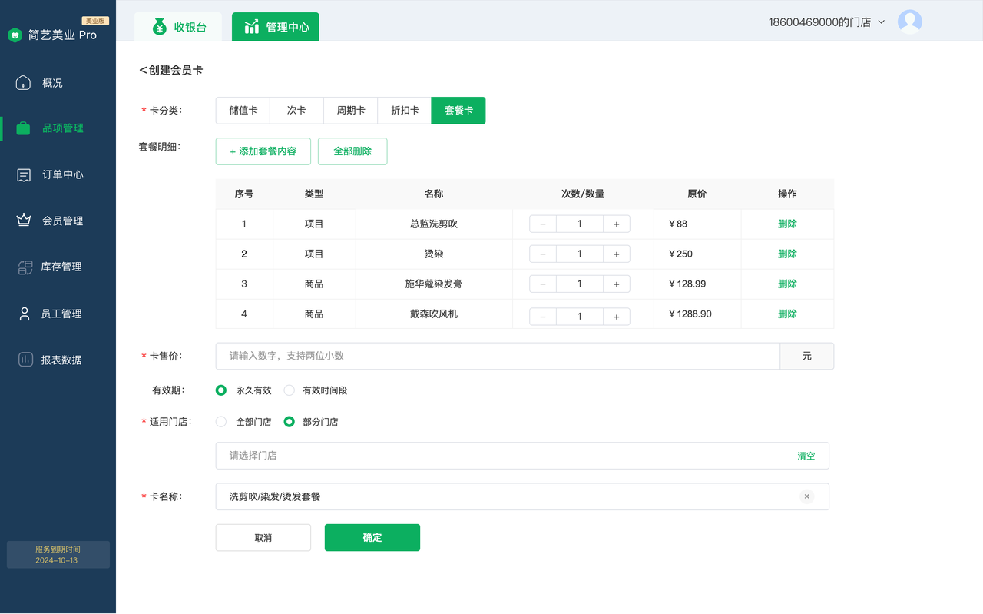Click the 库存管理 inventory icon
The height and width of the screenshot is (614, 983).
coord(25,267)
